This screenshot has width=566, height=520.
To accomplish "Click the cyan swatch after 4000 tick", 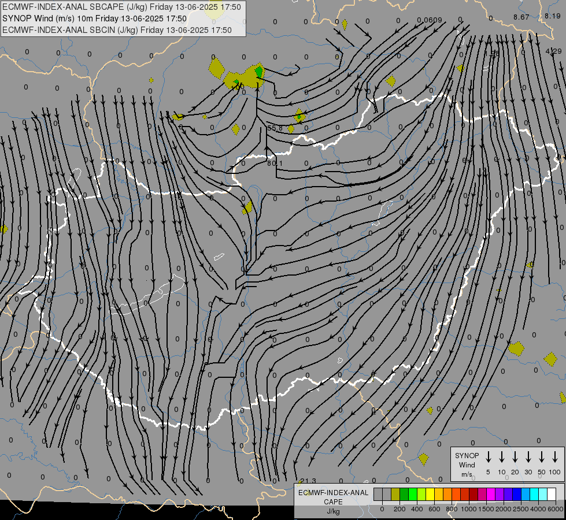I will (535, 495).
